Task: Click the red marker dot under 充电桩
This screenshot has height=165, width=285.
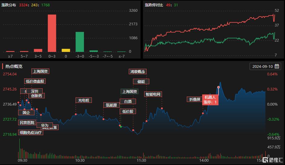Action: [76, 114]
